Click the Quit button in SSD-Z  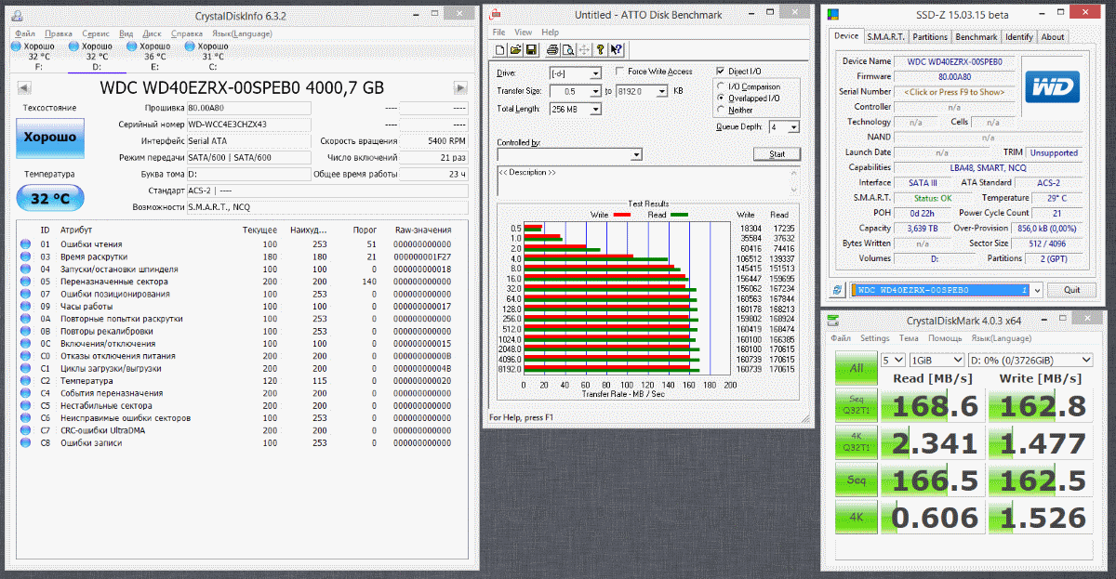pyautogui.click(x=1072, y=290)
